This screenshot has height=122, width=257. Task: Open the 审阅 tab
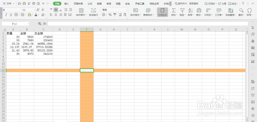click(x=109, y=4)
